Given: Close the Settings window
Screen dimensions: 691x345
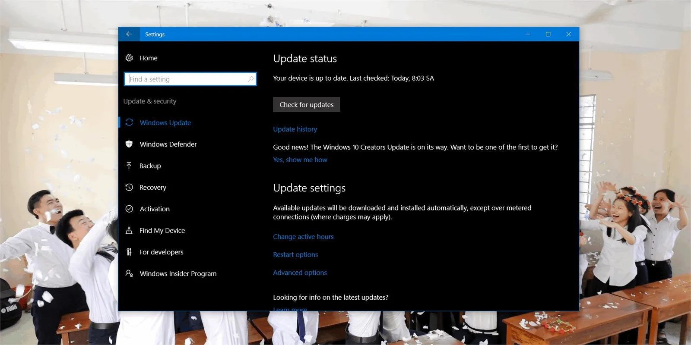Looking at the screenshot, I should click(568, 34).
